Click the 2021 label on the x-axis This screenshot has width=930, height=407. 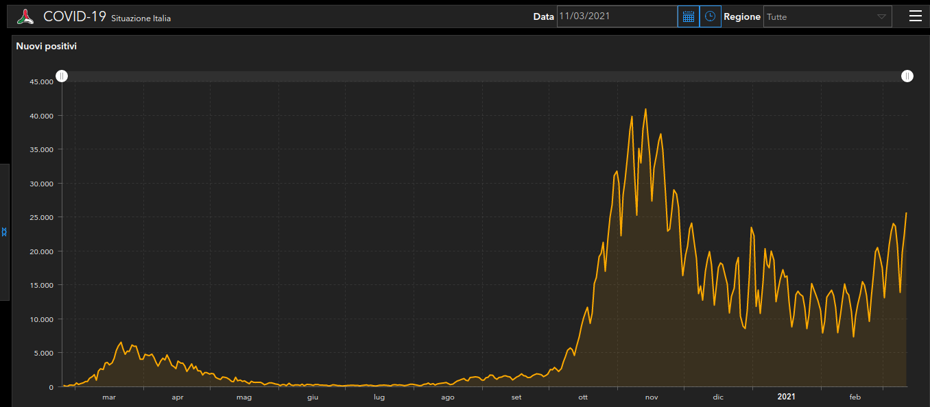click(x=786, y=397)
